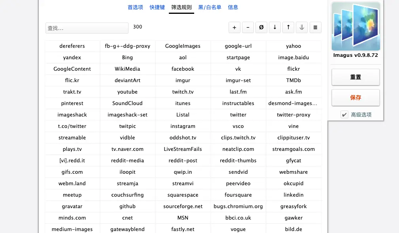Select the 筛选规则 tab
Screen dimensions: 399x233
click(182, 8)
